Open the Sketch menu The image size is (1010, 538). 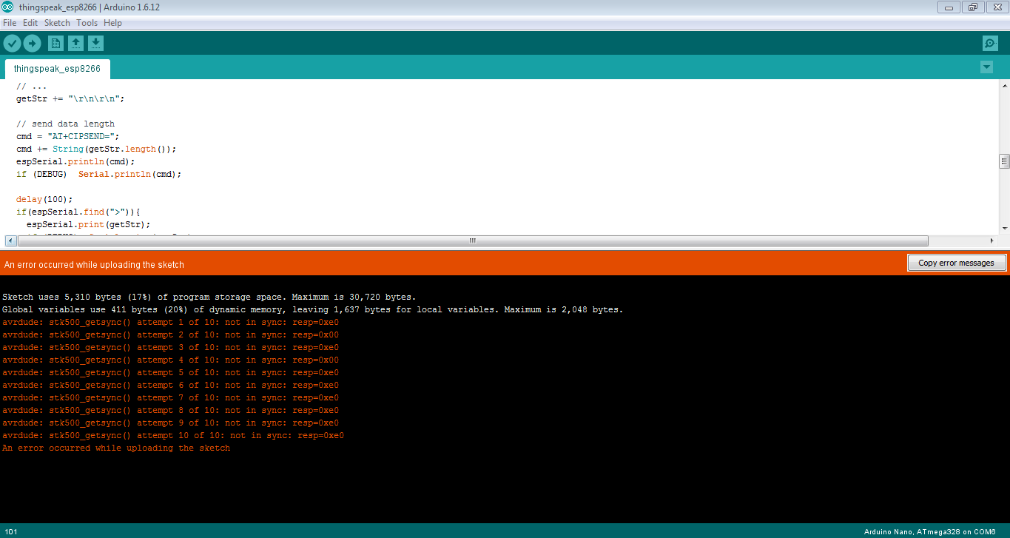point(57,23)
